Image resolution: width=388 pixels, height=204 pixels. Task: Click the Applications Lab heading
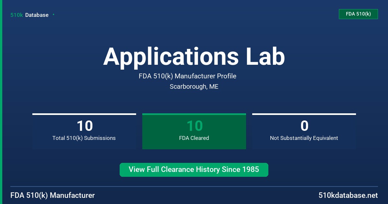coord(194,56)
